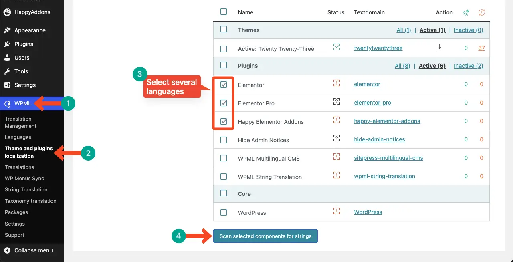Open the elementor textdomain link
The image size is (513, 262).
point(367,84)
